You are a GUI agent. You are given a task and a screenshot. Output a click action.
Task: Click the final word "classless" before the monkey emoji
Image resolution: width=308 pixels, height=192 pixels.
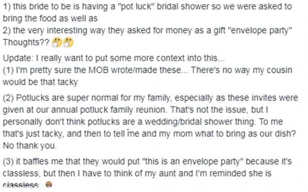coord(21,185)
